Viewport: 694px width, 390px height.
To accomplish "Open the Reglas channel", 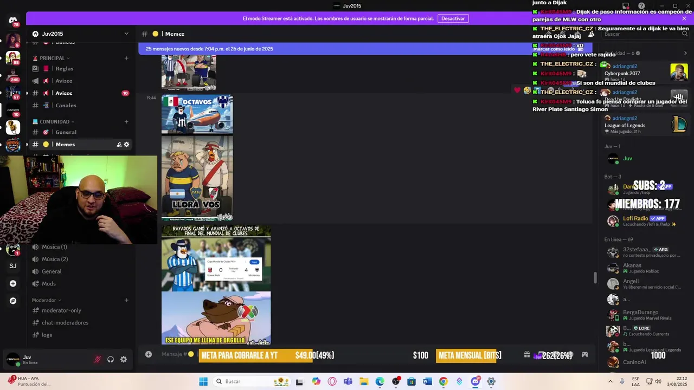I will tap(80, 69).
